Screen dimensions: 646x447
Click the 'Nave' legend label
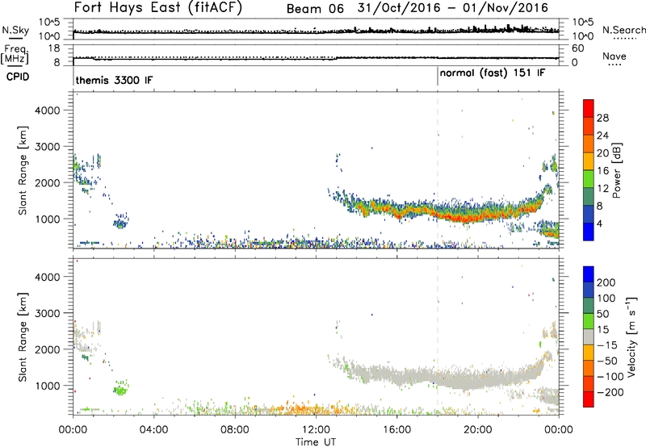[x=615, y=56]
